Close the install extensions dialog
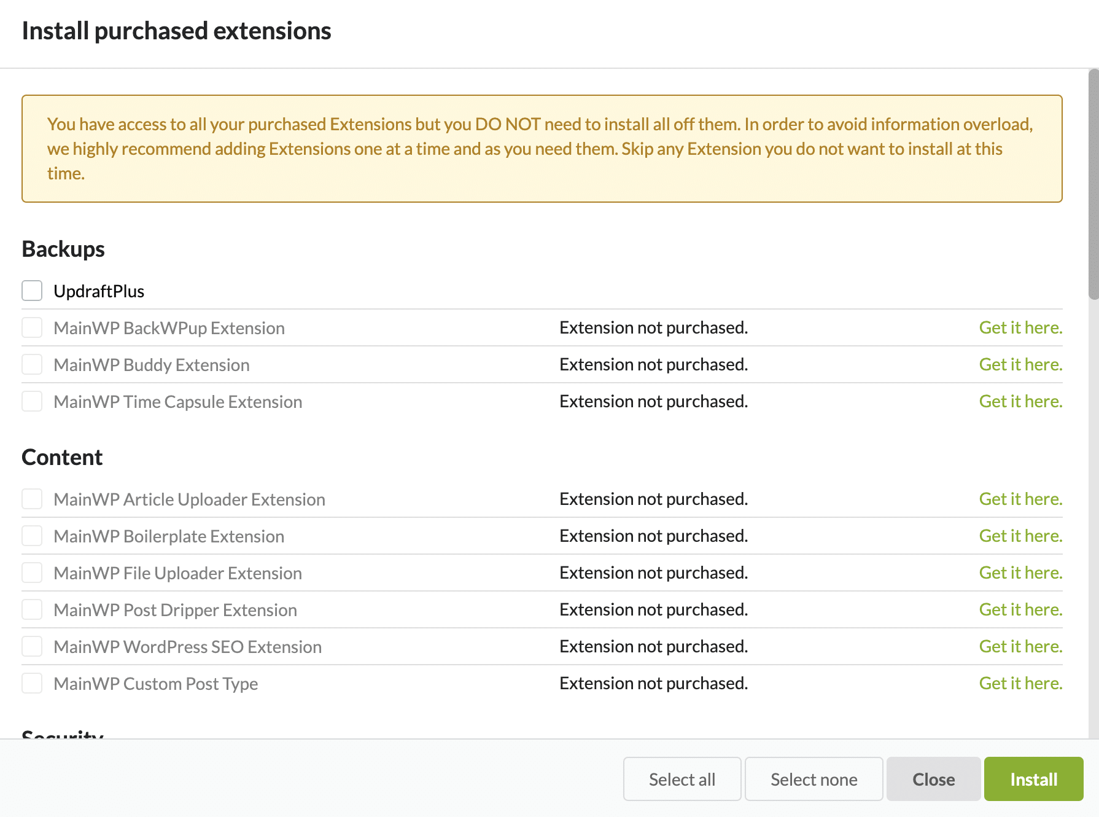The width and height of the screenshot is (1099, 817). point(933,779)
